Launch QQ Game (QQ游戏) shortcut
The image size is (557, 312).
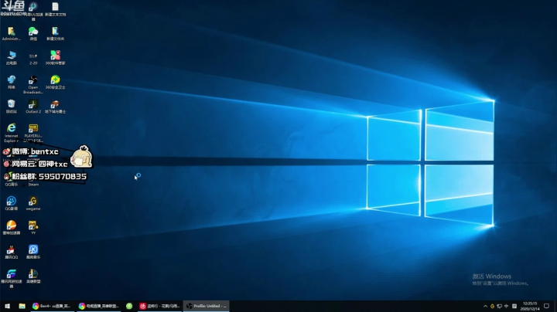click(x=11, y=204)
